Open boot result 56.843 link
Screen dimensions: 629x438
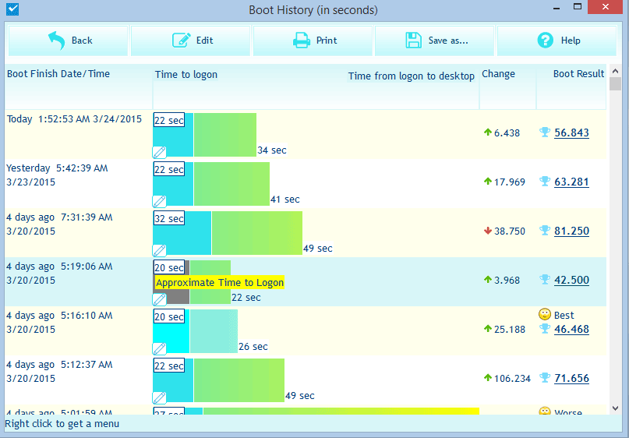(571, 133)
